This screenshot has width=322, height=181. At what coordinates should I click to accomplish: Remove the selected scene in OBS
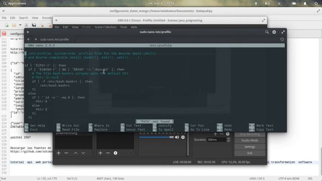pos(66,153)
